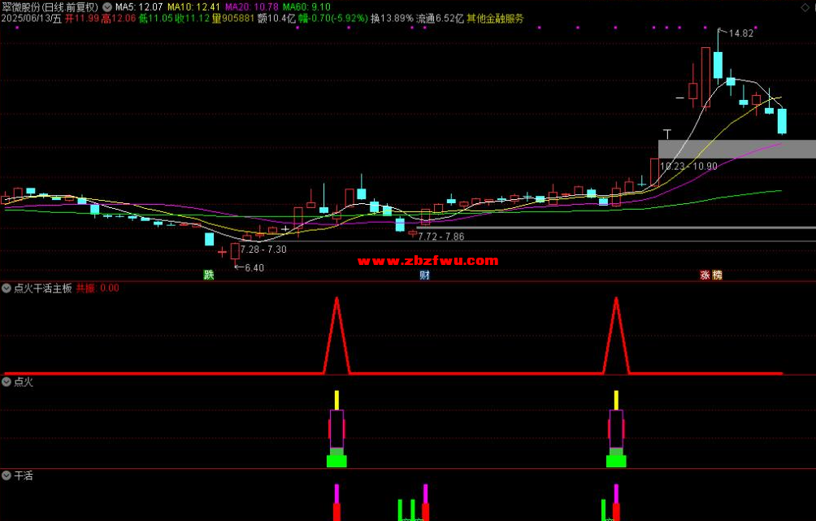Click the 6.40 low price label
Image resolution: width=816 pixels, height=521 pixels.
[254, 268]
